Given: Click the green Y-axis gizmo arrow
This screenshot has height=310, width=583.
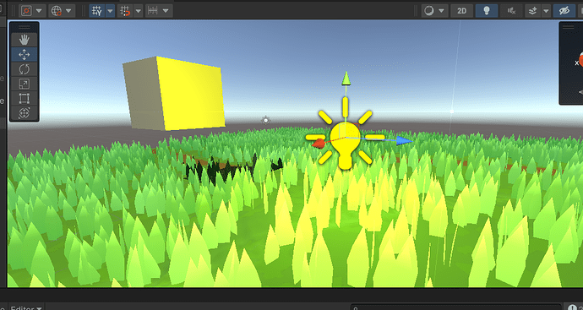Looking at the screenshot, I should click(x=346, y=79).
